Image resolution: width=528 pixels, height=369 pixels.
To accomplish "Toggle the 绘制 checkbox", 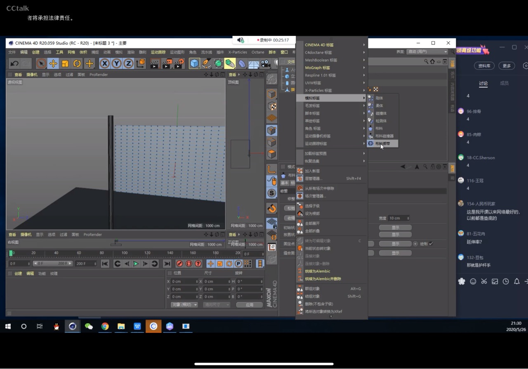I will 431,244.
